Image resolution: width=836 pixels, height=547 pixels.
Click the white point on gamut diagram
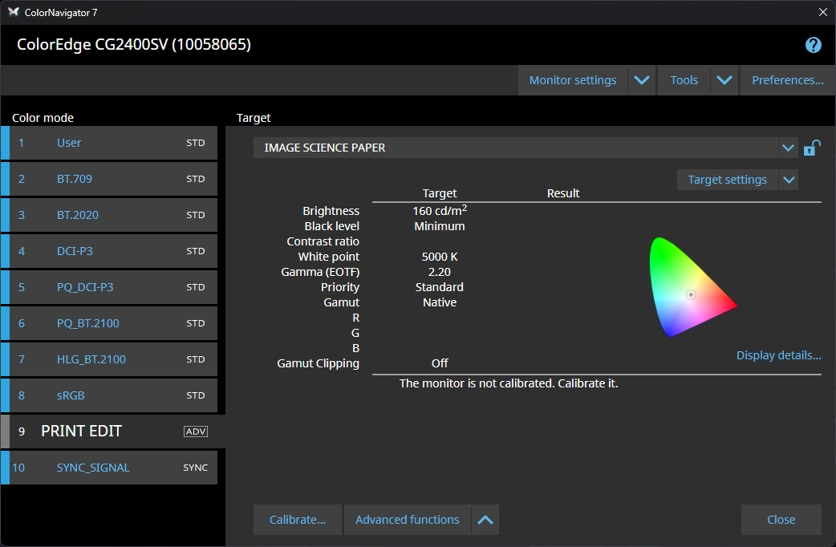[690, 295]
